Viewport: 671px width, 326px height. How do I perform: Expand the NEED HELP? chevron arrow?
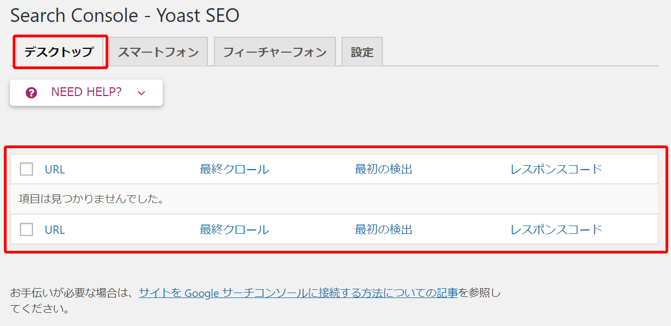[141, 93]
